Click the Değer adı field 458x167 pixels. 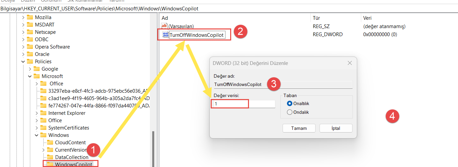pos(283,84)
